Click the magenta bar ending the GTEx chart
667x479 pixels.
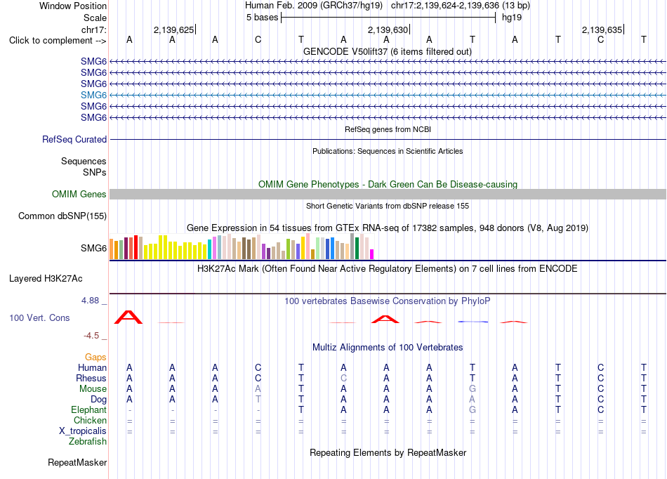tap(372, 254)
